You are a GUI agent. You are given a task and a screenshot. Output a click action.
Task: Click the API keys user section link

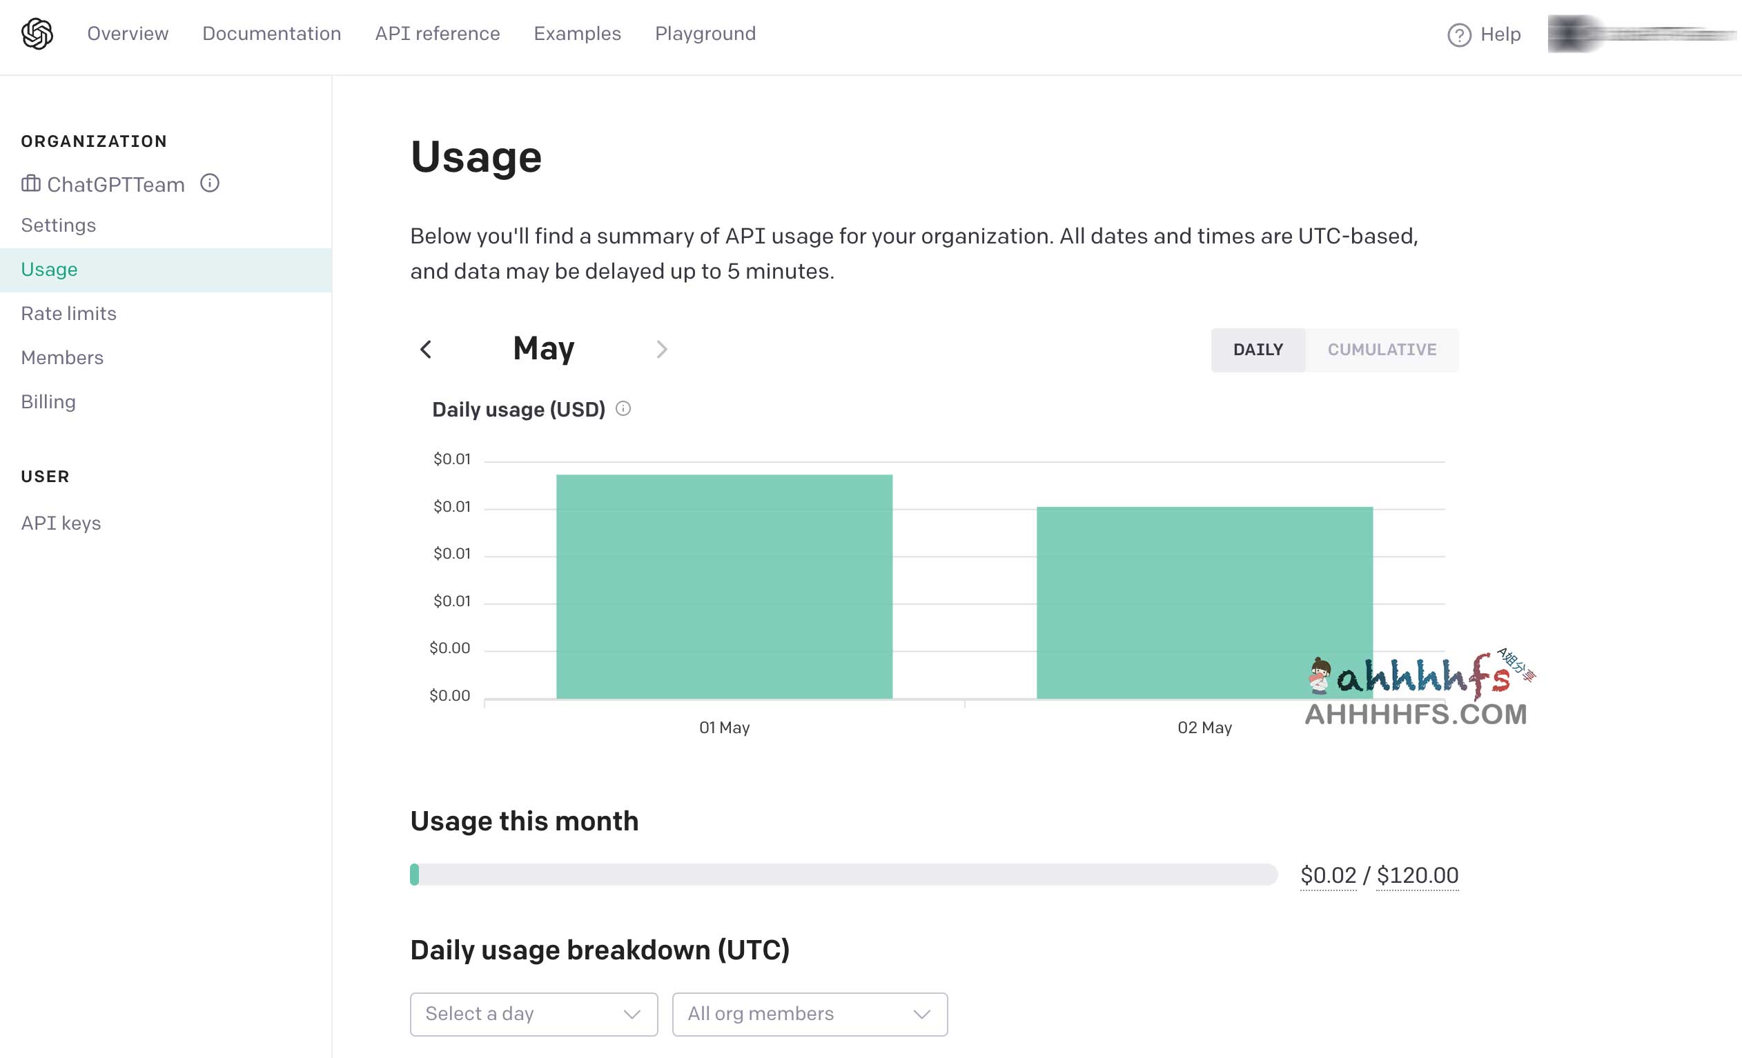[x=60, y=522]
